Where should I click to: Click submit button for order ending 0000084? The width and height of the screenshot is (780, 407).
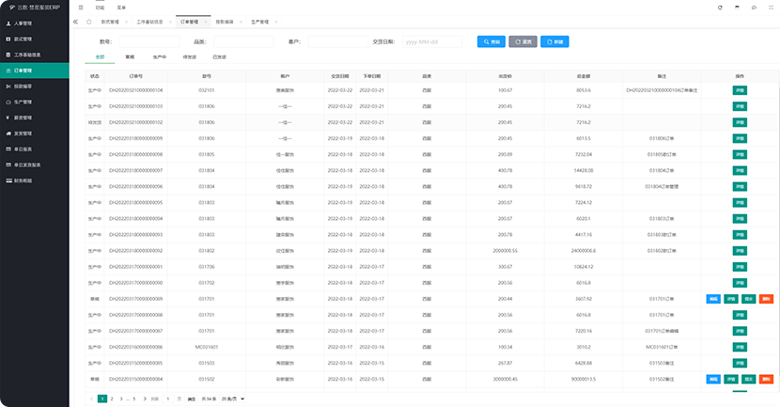[x=749, y=379]
